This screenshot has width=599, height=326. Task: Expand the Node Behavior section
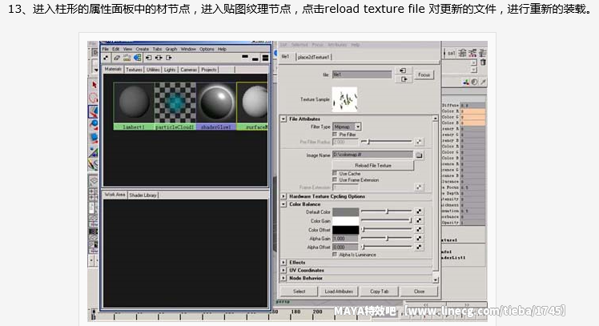(283, 278)
